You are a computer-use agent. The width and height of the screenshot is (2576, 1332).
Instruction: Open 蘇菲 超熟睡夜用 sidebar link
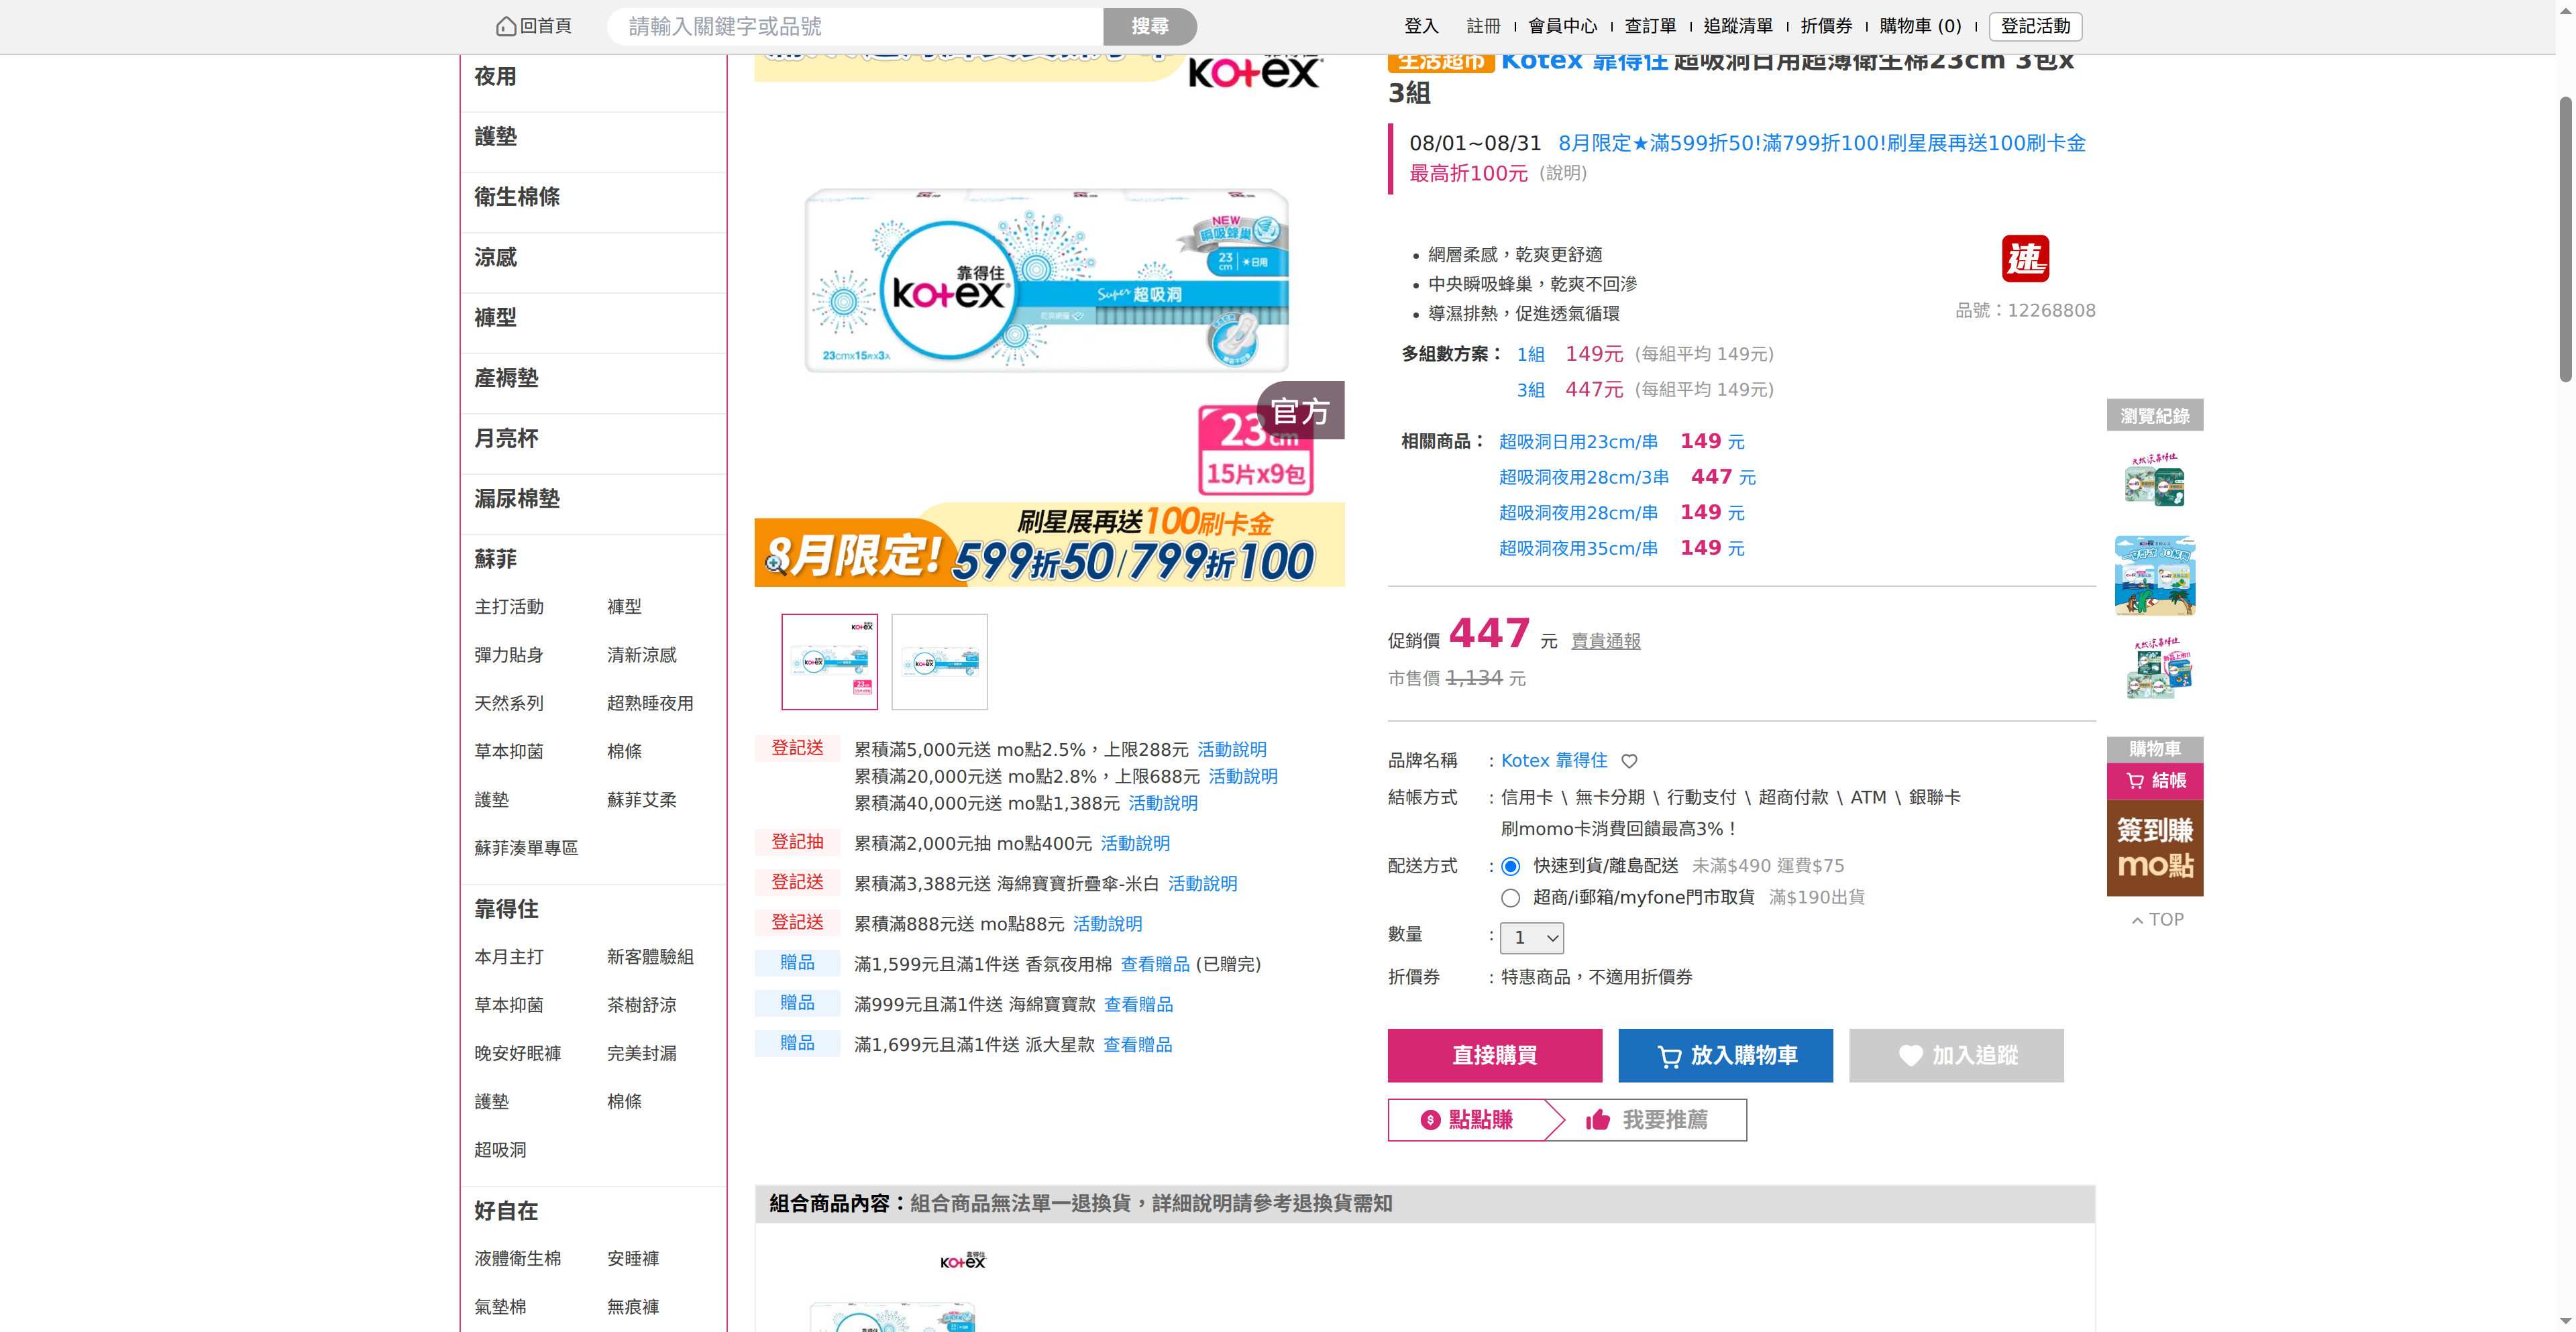coord(650,704)
